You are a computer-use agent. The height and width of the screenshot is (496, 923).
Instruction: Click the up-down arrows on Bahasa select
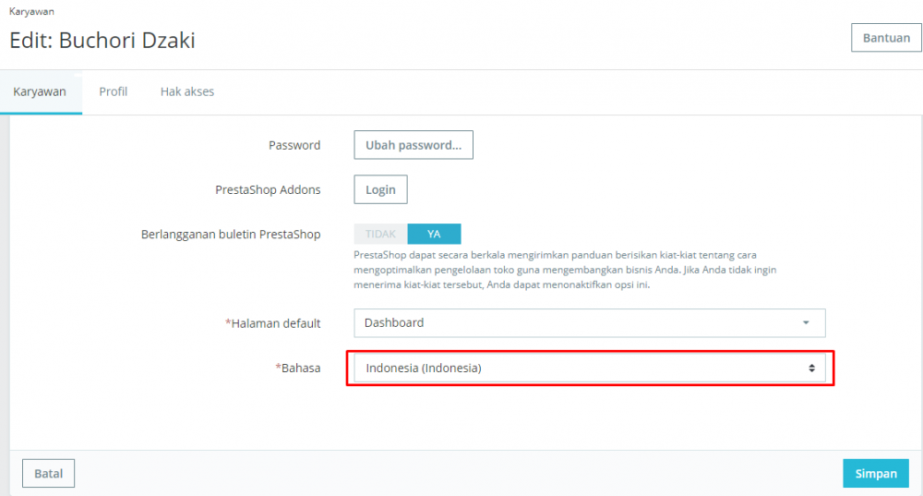point(811,368)
